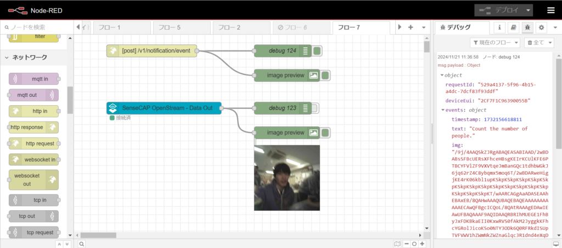Open the deploy options dropdown arrow

[x=529, y=10]
